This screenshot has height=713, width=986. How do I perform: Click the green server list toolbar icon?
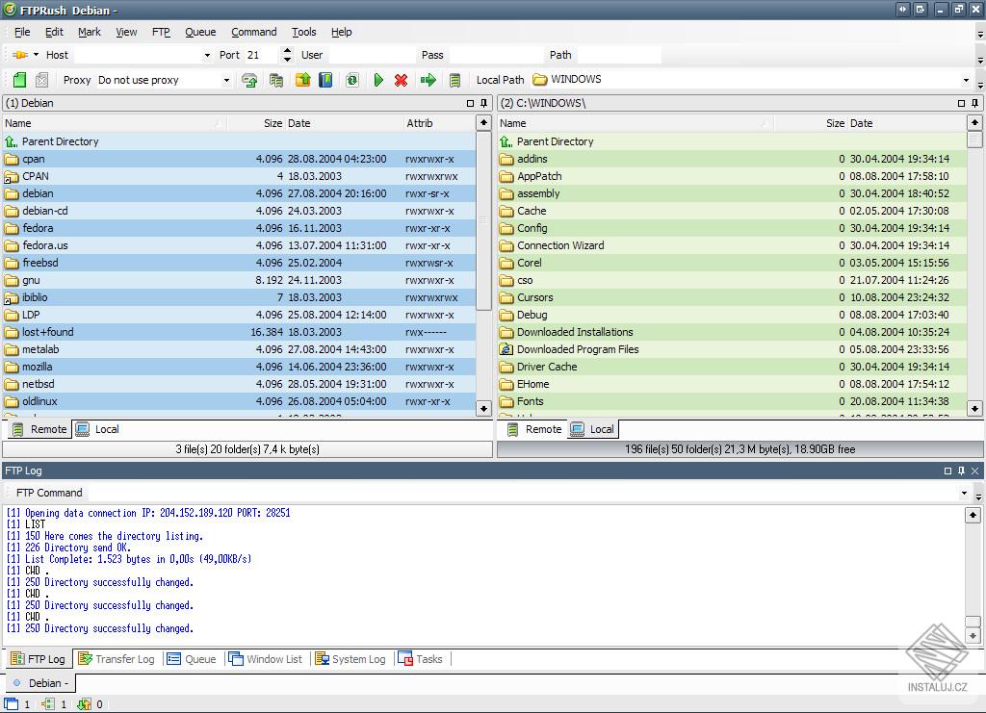tap(454, 80)
